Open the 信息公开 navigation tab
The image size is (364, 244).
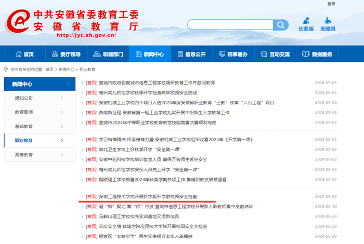point(192,55)
